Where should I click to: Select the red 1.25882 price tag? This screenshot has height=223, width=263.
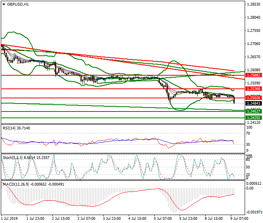tap(253, 75)
